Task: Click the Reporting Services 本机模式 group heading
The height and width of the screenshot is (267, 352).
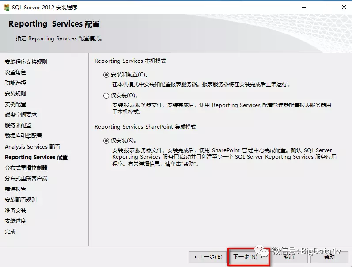Action: (x=130, y=61)
